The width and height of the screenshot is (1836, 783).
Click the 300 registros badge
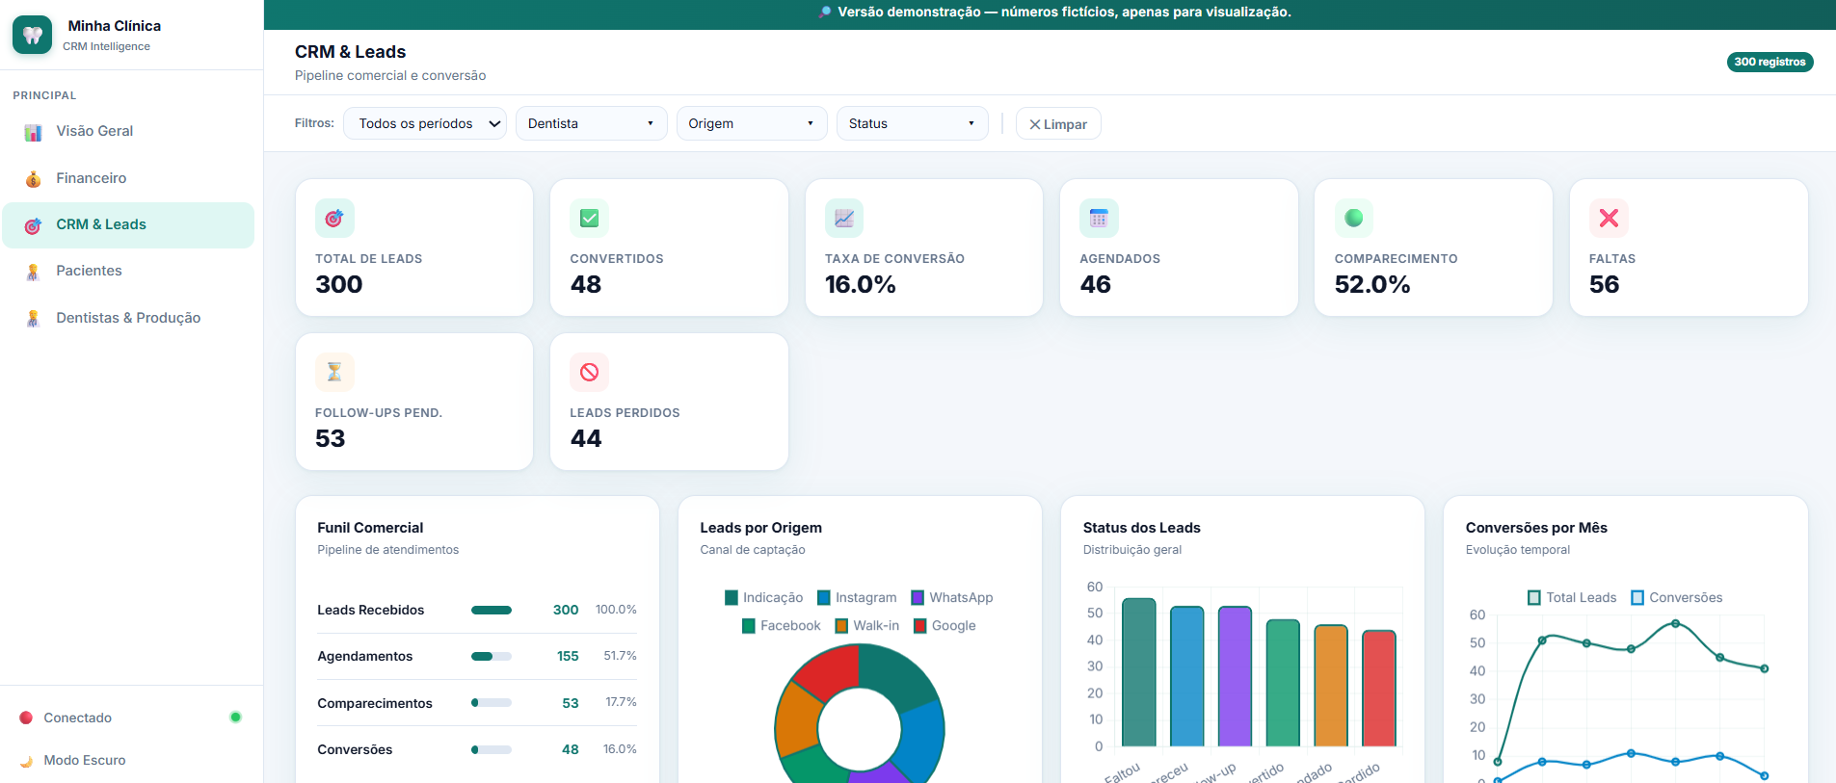pos(1769,62)
